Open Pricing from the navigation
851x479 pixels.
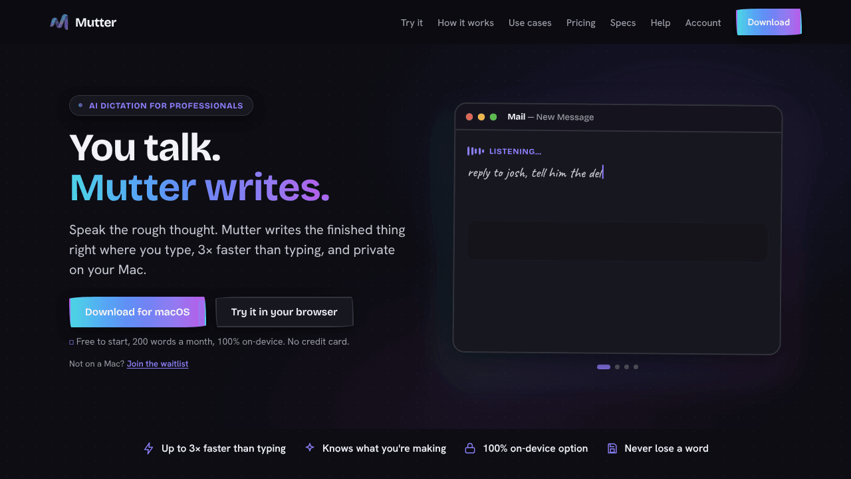pos(581,23)
